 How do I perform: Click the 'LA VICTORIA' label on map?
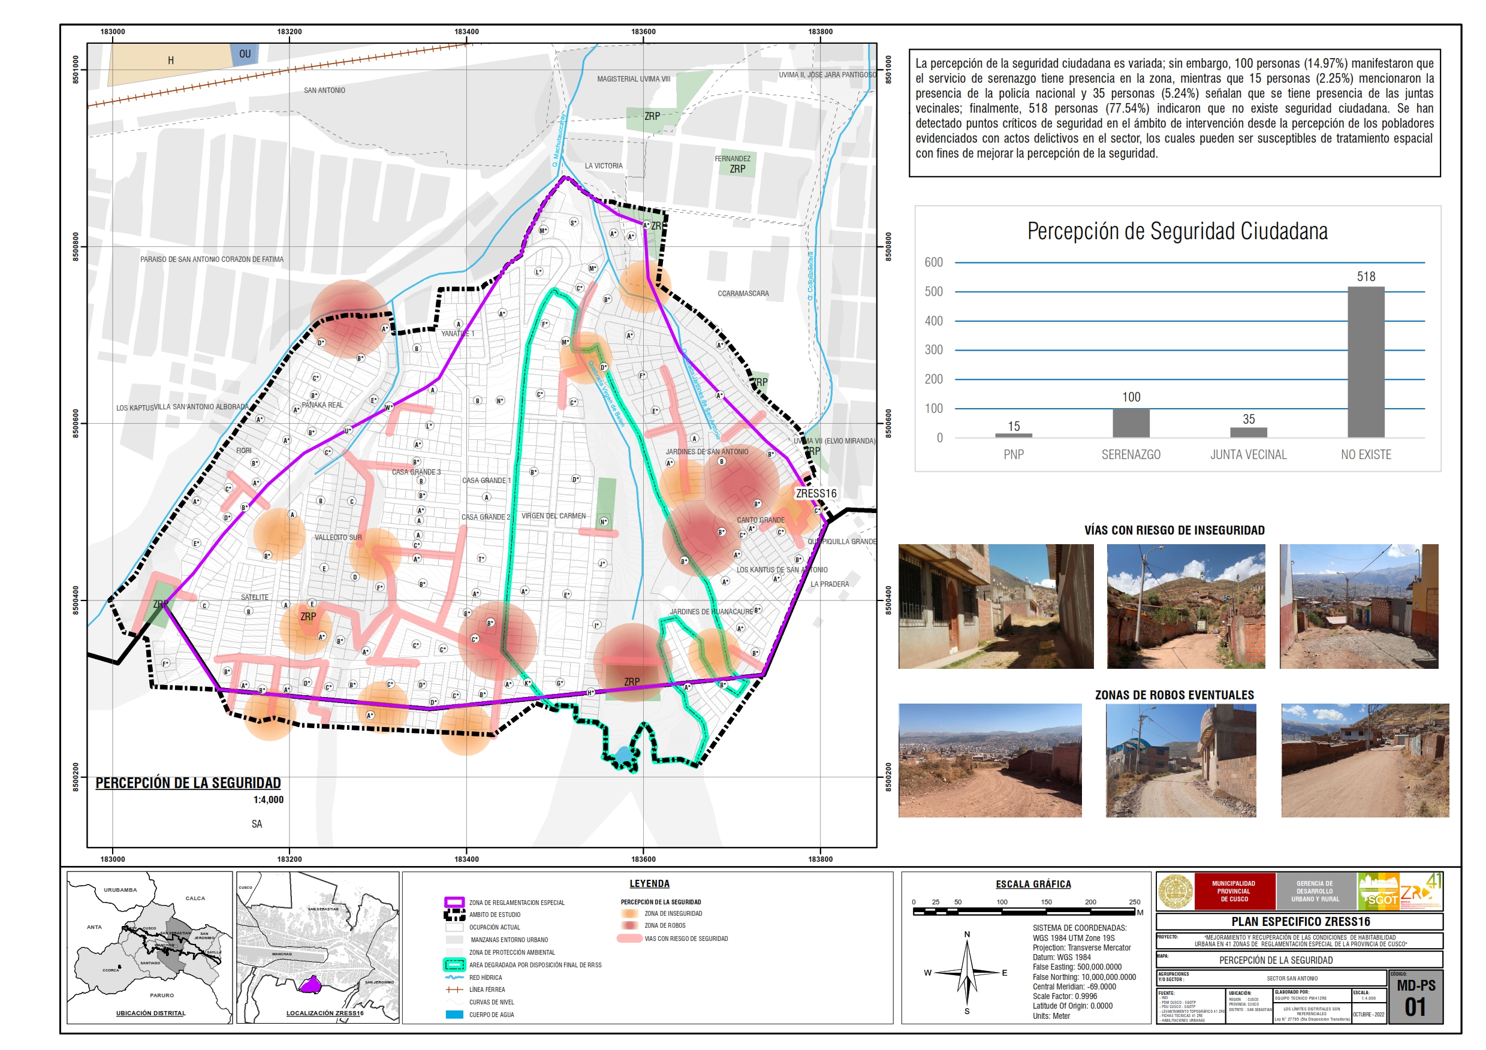click(x=603, y=165)
